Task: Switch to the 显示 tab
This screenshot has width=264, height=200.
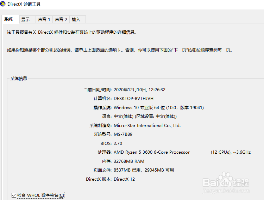Action: coord(27,19)
